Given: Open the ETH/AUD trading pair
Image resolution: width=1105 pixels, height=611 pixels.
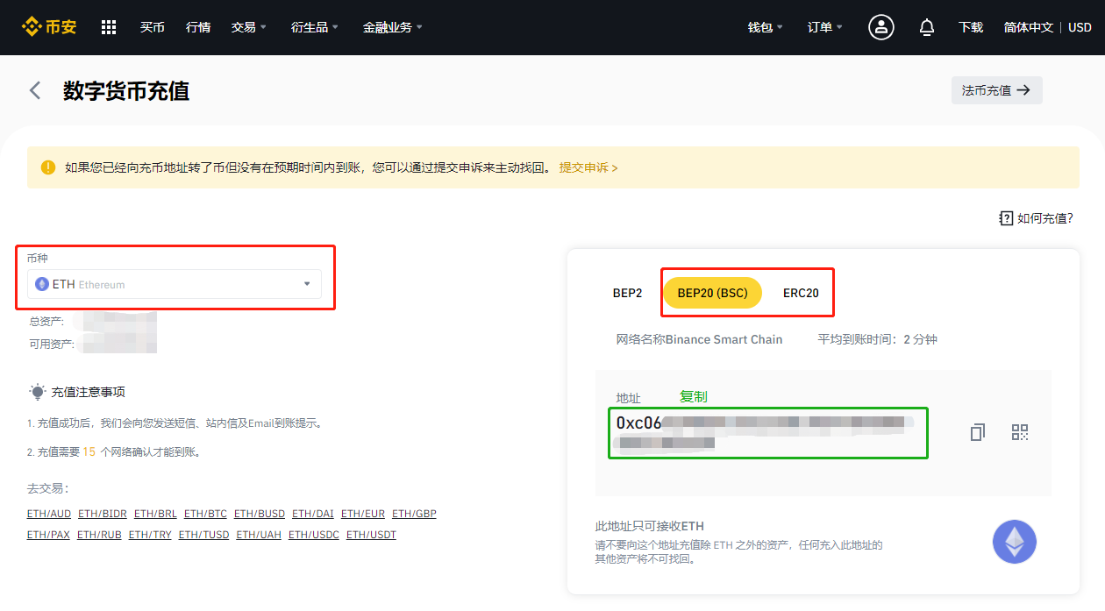Looking at the screenshot, I should [x=49, y=514].
